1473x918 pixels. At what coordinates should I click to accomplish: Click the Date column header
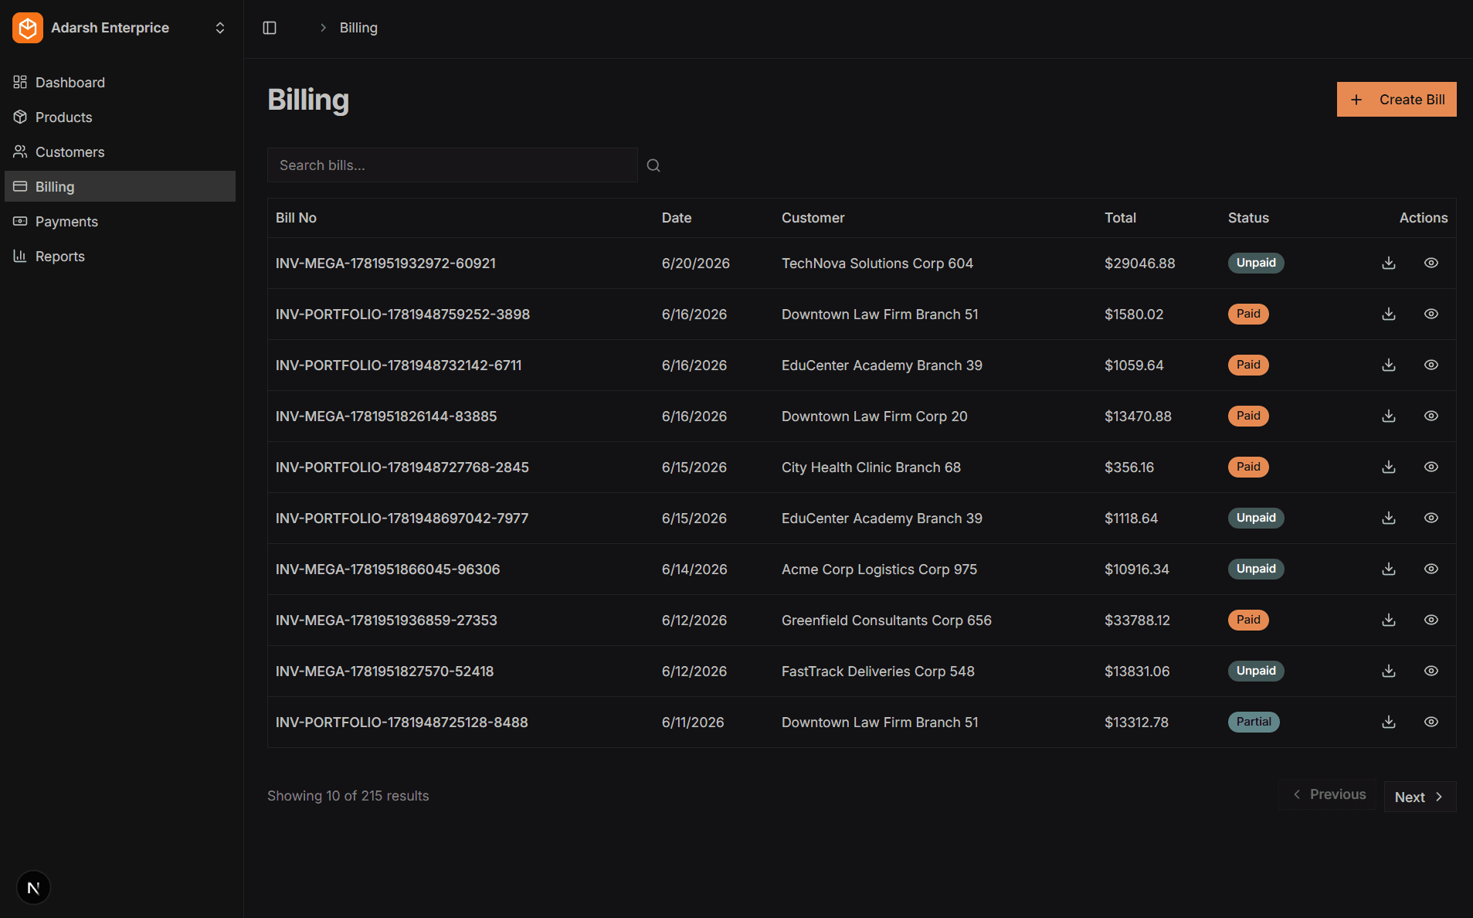click(677, 218)
